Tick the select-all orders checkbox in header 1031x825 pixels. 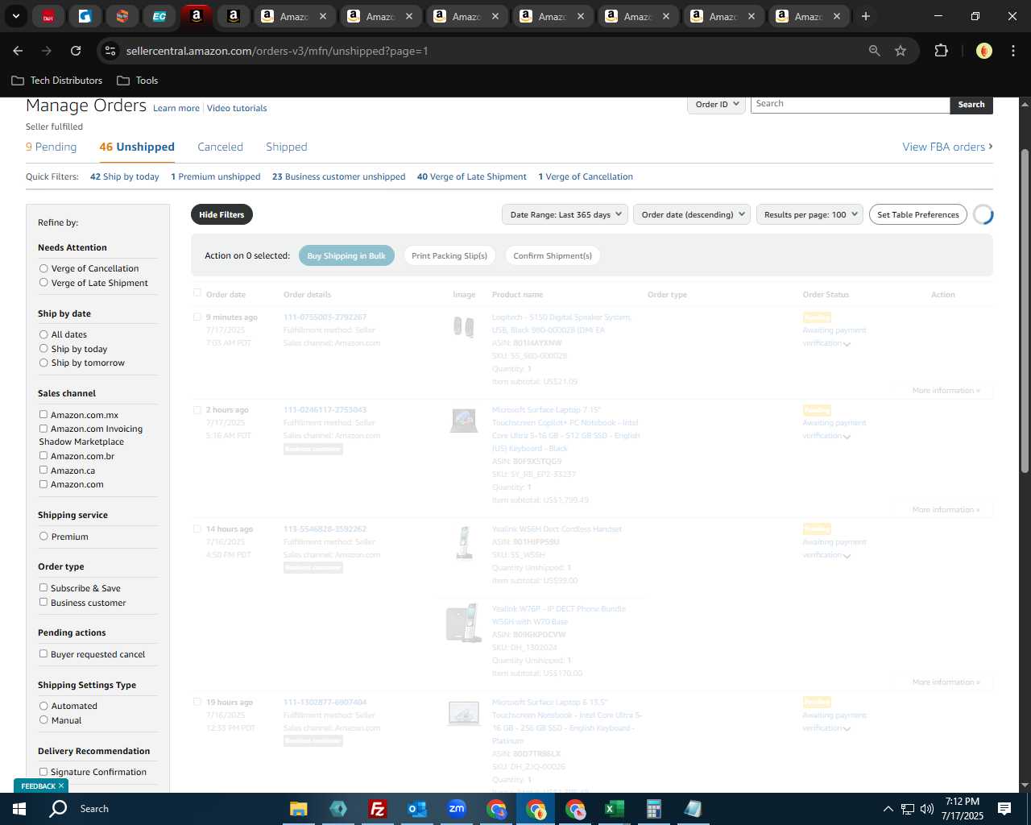(197, 293)
